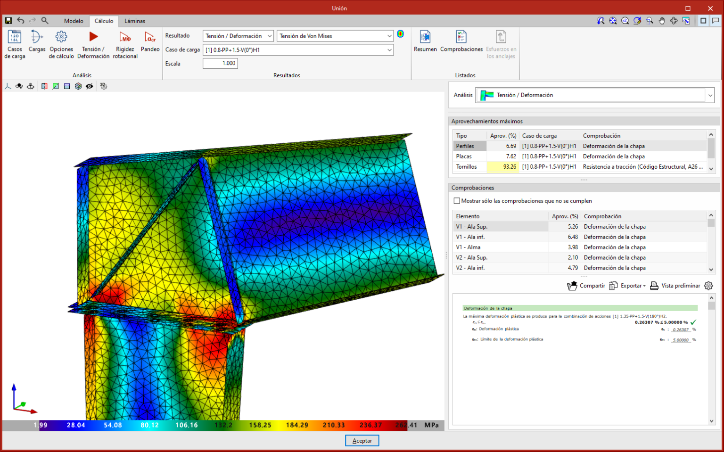The height and width of the screenshot is (452, 724).
Task: Switch to the Modelo tab
Action: pyautogui.click(x=74, y=21)
